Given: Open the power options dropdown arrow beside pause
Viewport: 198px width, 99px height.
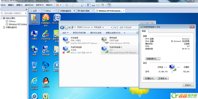Looking at the screenshot, I should (x=61, y=5).
